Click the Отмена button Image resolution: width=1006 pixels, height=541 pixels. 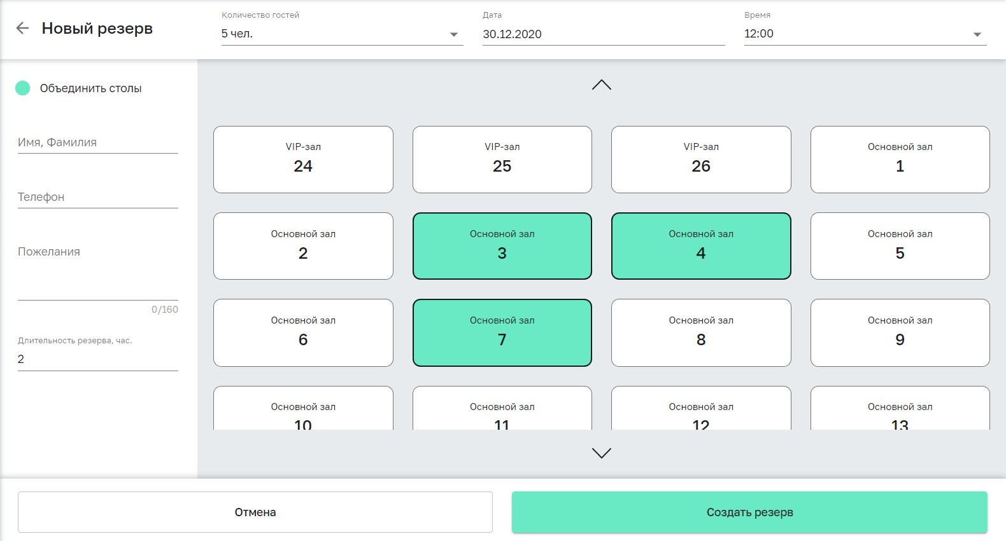click(255, 512)
